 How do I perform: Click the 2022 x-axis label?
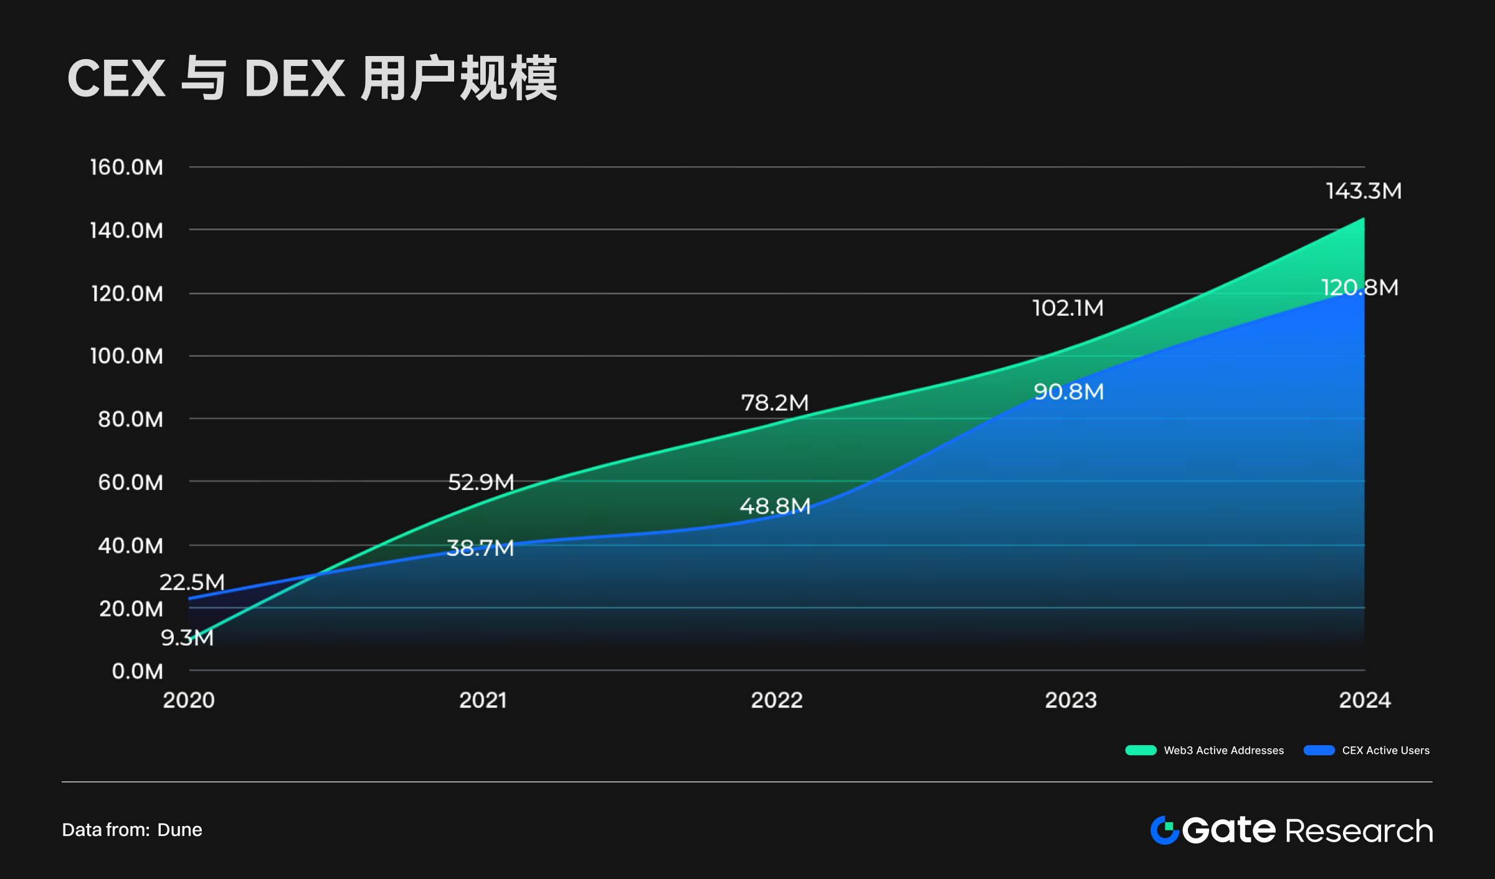click(776, 700)
